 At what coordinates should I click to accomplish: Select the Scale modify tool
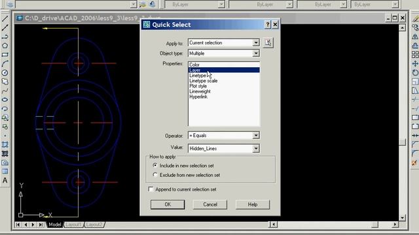pos(415,82)
